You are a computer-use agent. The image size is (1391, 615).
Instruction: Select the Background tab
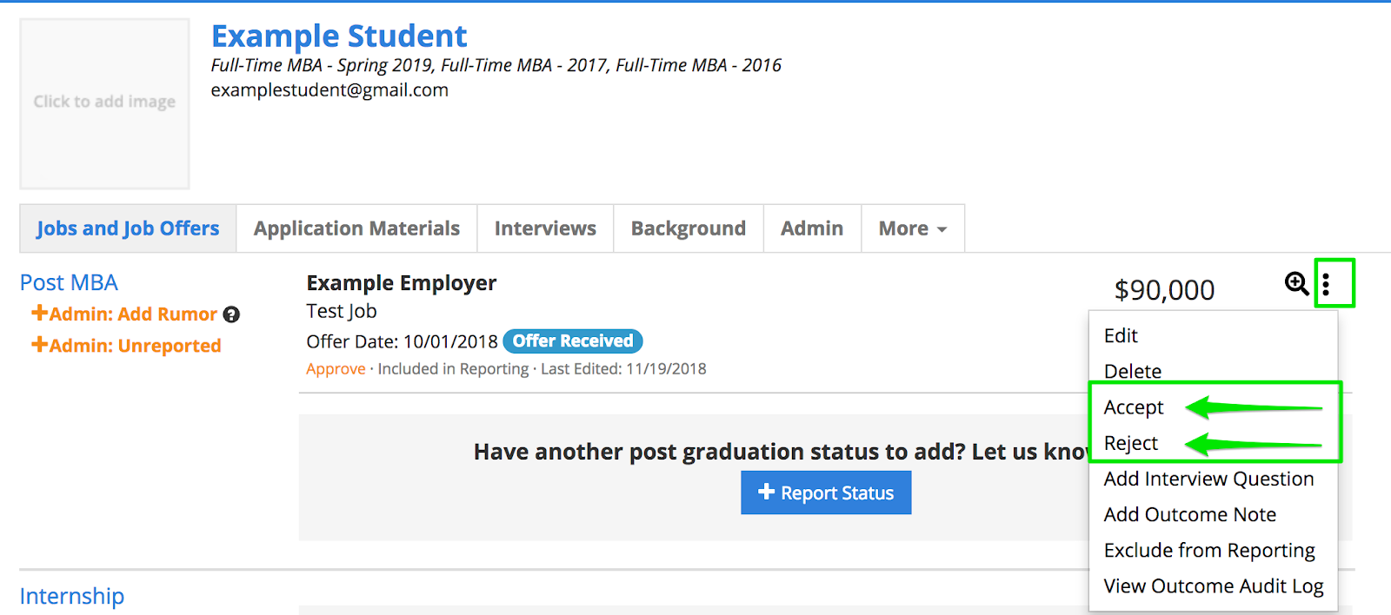point(688,228)
